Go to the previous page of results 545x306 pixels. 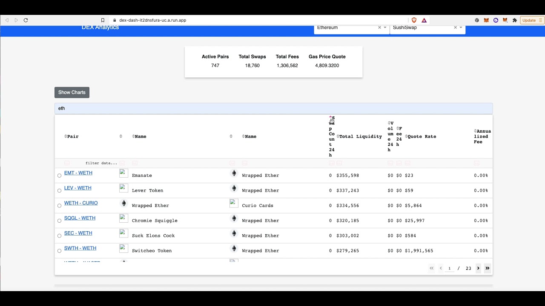click(x=441, y=268)
